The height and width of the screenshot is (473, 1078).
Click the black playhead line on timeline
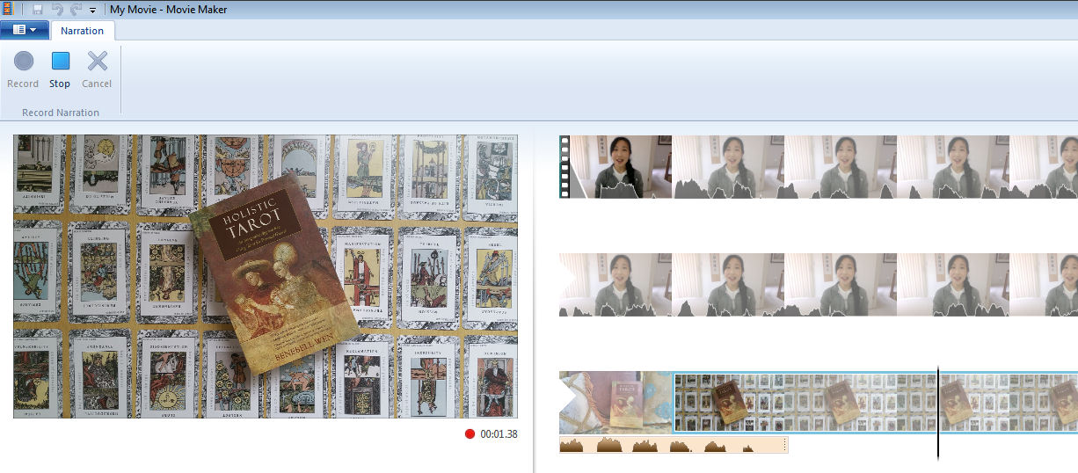[x=938, y=413]
